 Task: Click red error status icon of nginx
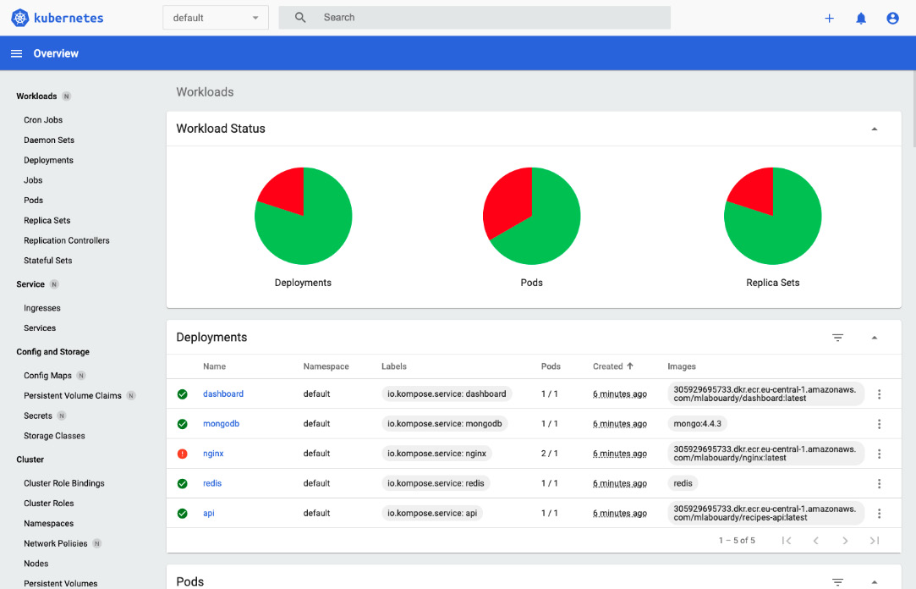(182, 454)
